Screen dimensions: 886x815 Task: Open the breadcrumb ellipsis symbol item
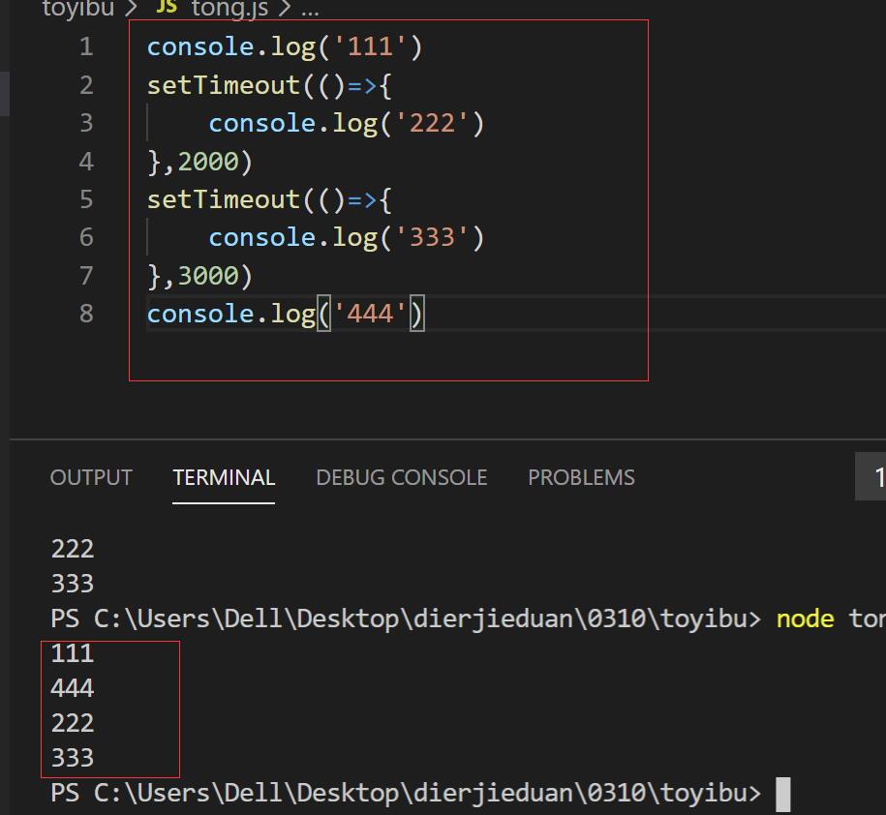[x=310, y=11]
